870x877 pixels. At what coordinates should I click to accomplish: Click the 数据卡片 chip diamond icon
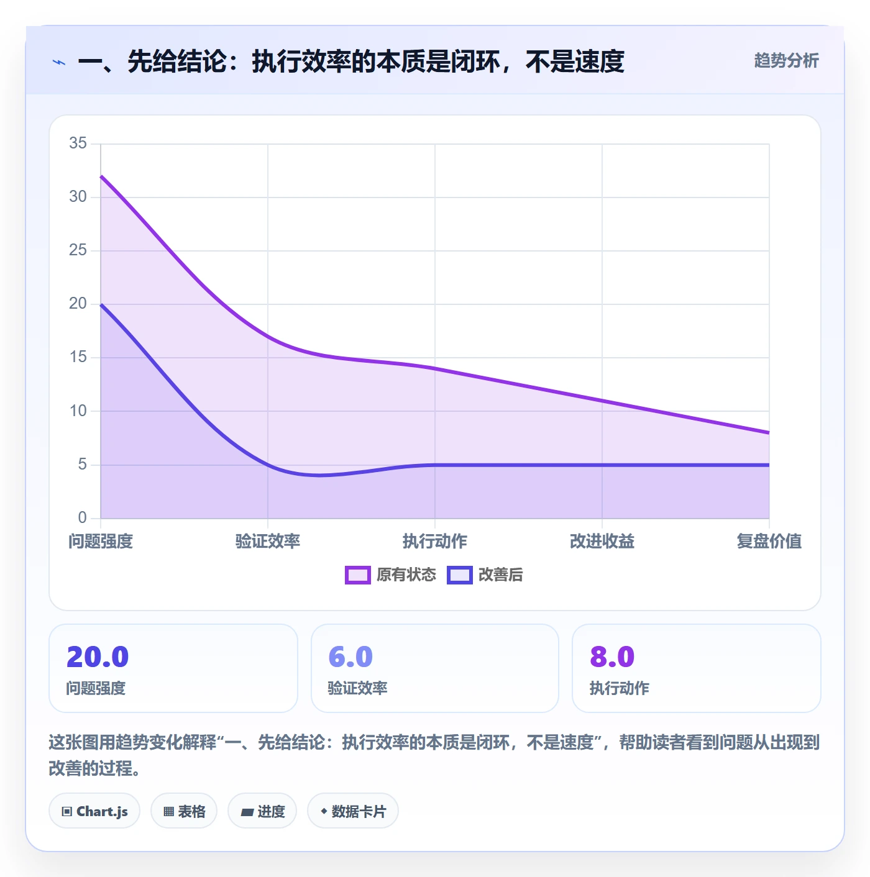pos(324,811)
